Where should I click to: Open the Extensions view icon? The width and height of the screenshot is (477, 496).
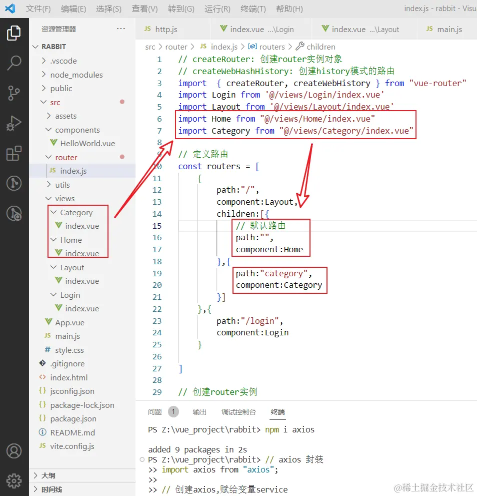tap(14, 154)
